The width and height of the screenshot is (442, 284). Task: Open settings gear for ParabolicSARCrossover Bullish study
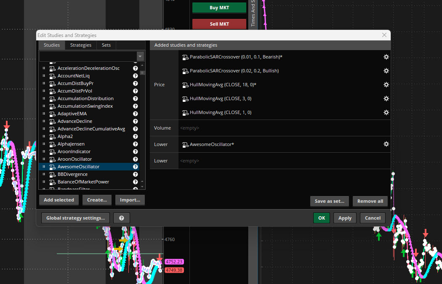coord(386,71)
